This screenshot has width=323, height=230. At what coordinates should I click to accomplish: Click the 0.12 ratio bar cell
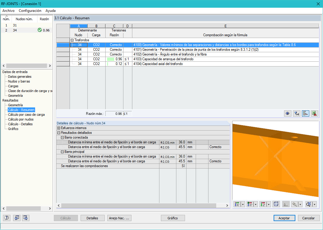coord(114,64)
